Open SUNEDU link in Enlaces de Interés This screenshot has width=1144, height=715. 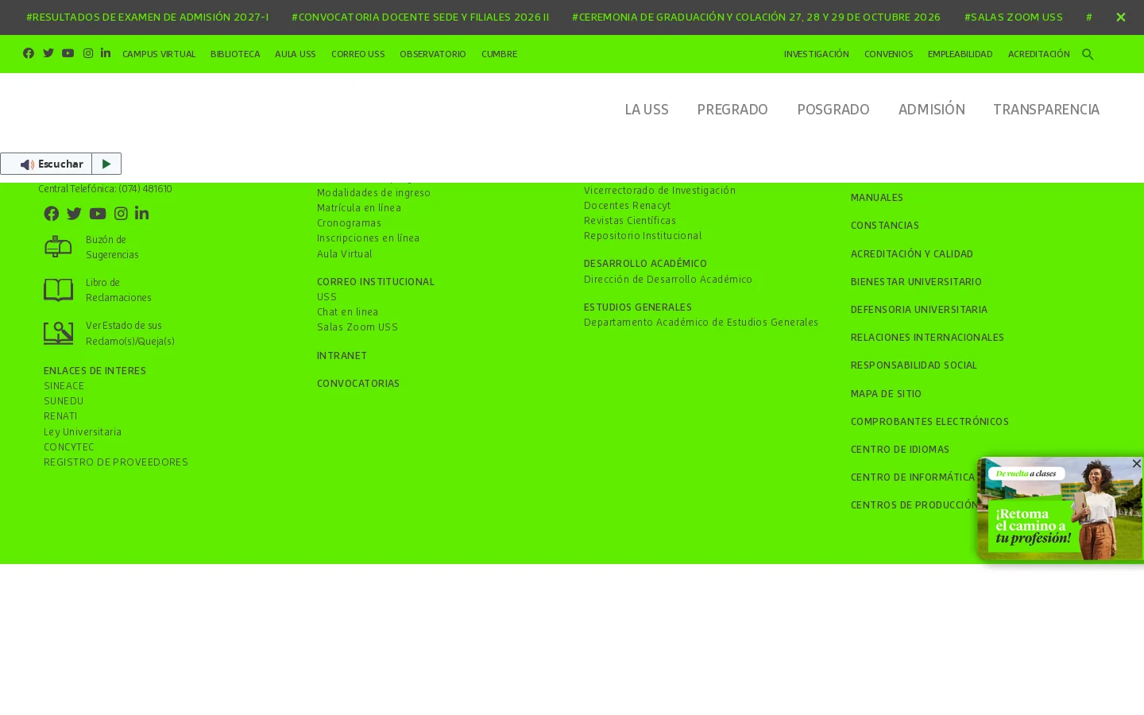pyautogui.click(x=64, y=401)
